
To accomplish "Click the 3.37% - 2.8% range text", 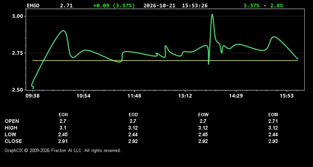I will [263, 5].
